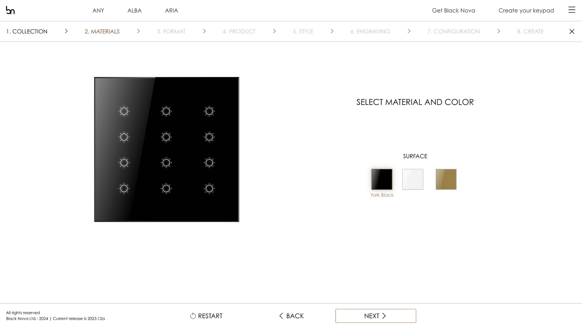This screenshot has height=327, width=582.
Task: Switch to the ALBA collection tab
Action: [x=134, y=10]
